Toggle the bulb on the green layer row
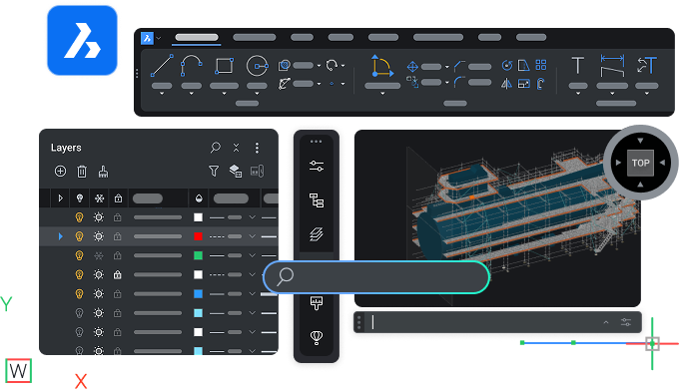The width and height of the screenshot is (679, 389). tap(79, 255)
